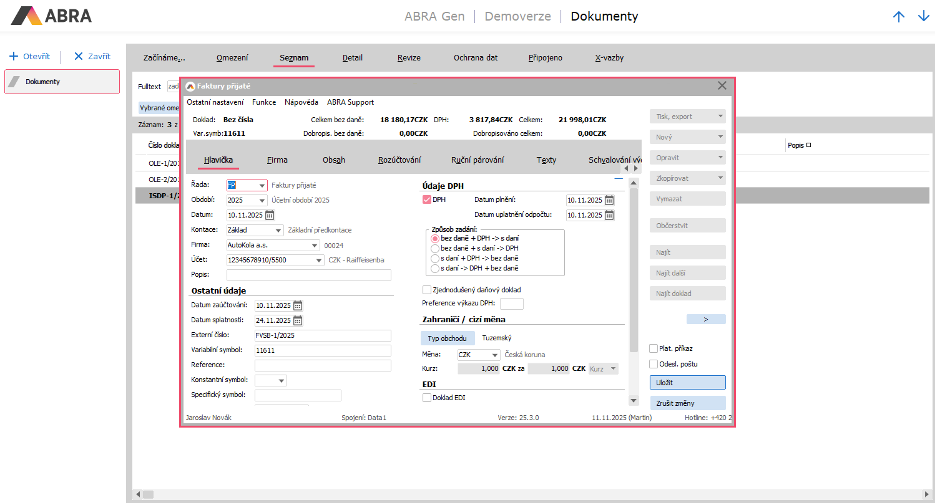
Task: Select 'bez daně + s daní -> DPH' radio
Action: 435,248
